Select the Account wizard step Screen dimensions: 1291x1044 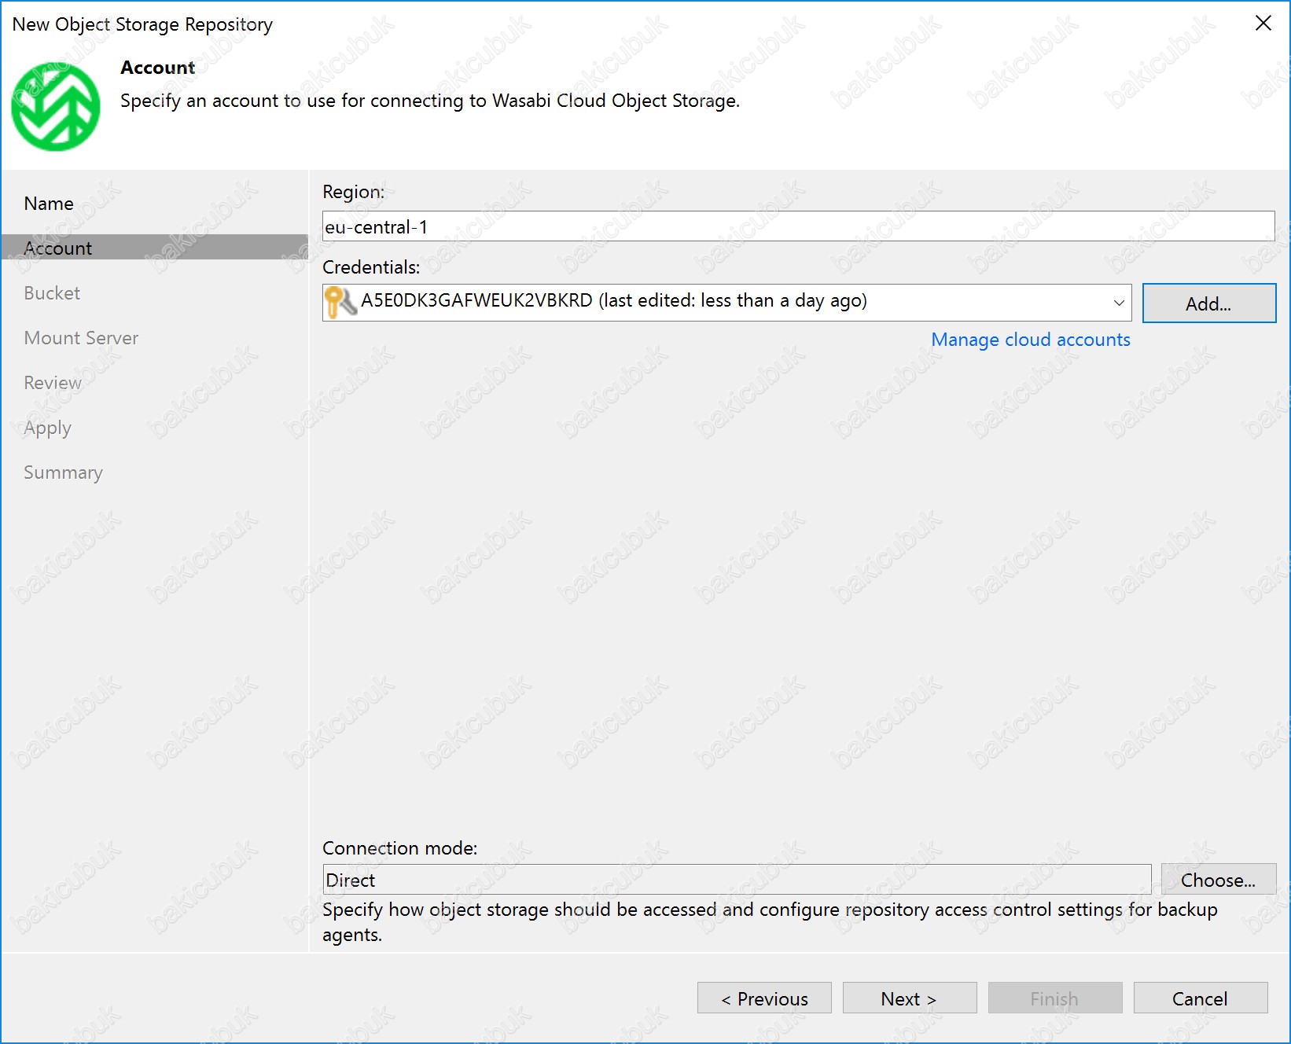[x=58, y=248]
